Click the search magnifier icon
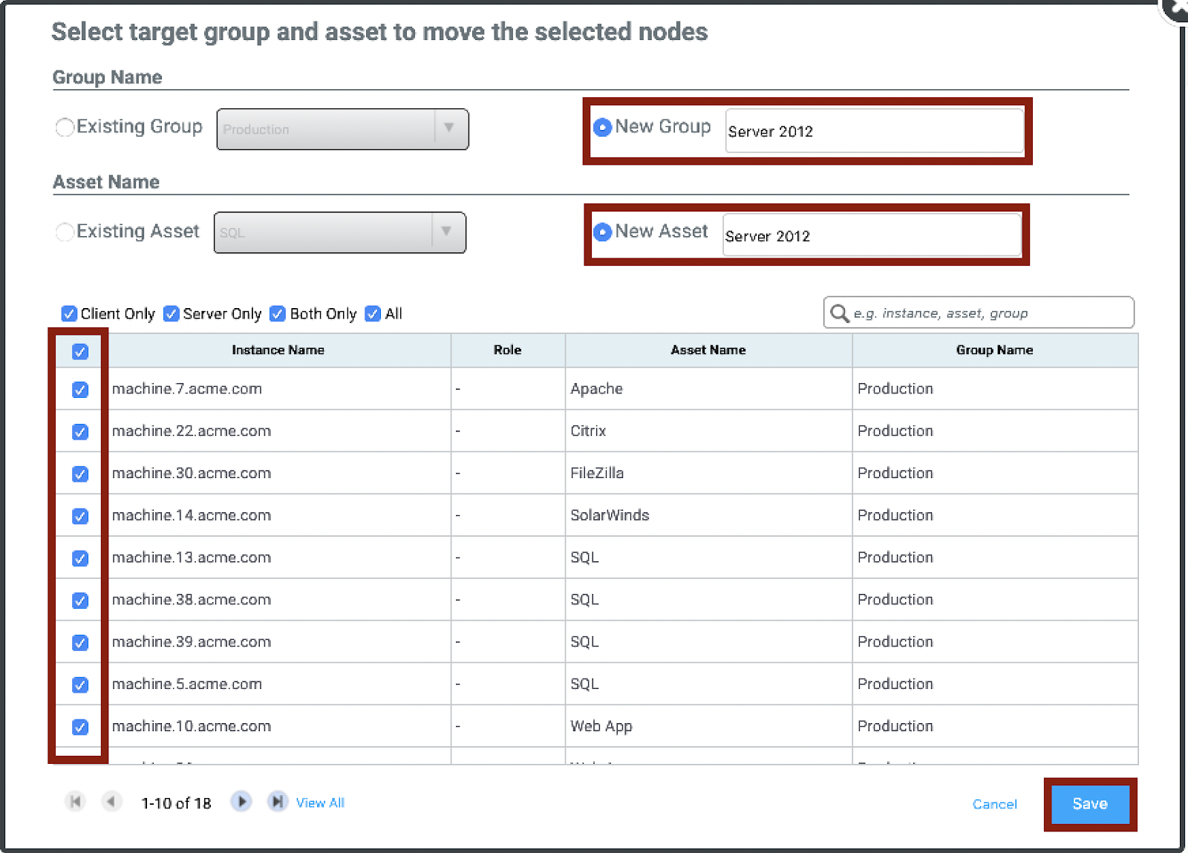The image size is (1188, 853). (x=839, y=313)
